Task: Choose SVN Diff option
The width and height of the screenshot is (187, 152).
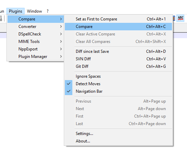Action: 118,59
